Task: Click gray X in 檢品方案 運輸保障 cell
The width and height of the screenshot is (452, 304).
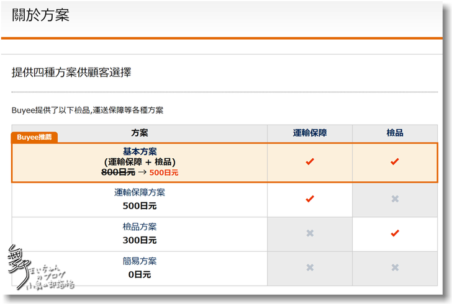Action: click(310, 233)
